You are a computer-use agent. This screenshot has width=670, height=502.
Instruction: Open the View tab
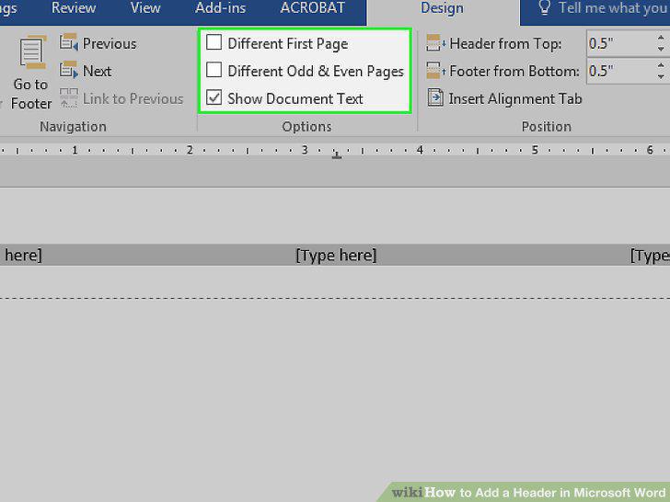coord(145,7)
